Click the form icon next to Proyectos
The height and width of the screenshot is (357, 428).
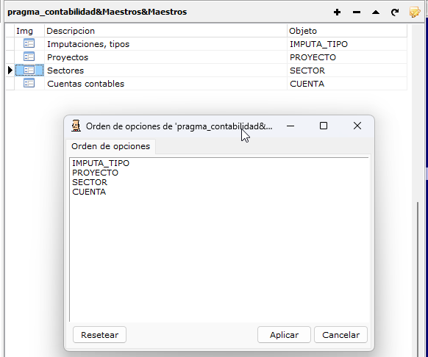[29, 57]
